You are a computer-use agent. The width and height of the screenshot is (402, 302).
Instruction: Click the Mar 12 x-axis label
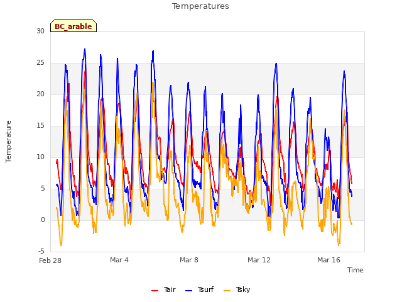(259, 260)
